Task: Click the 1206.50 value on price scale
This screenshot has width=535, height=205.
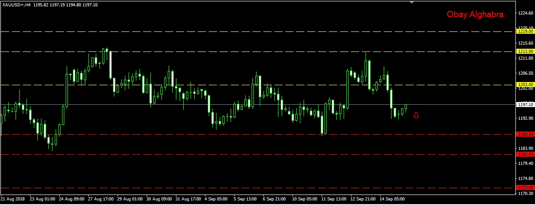Action: coord(525,73)
